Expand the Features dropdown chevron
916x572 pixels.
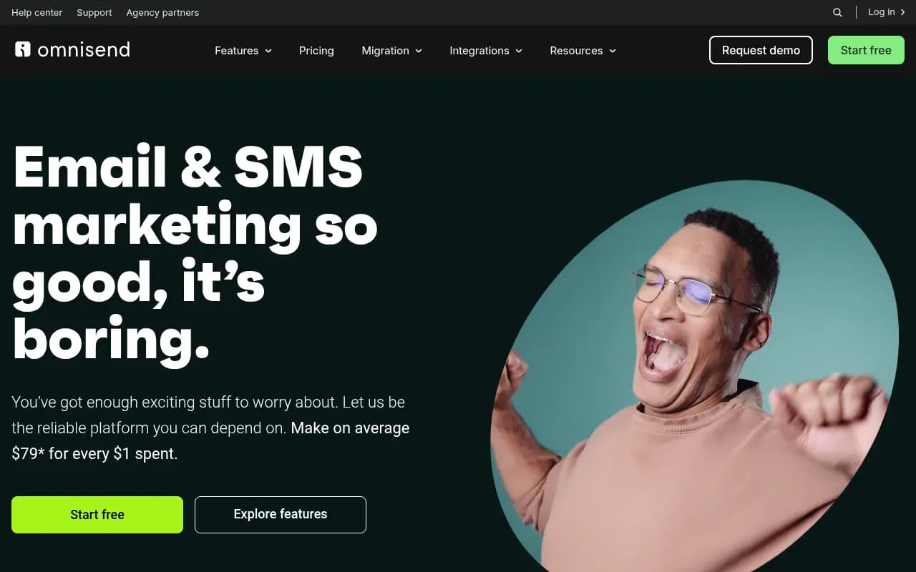[x=268, y=51]
